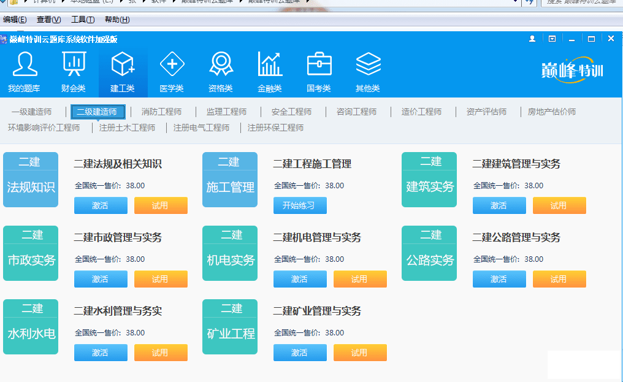623x382 pixels.
Task: Click the 二建矿业管理与实务 title text
Action: point(317,311)
